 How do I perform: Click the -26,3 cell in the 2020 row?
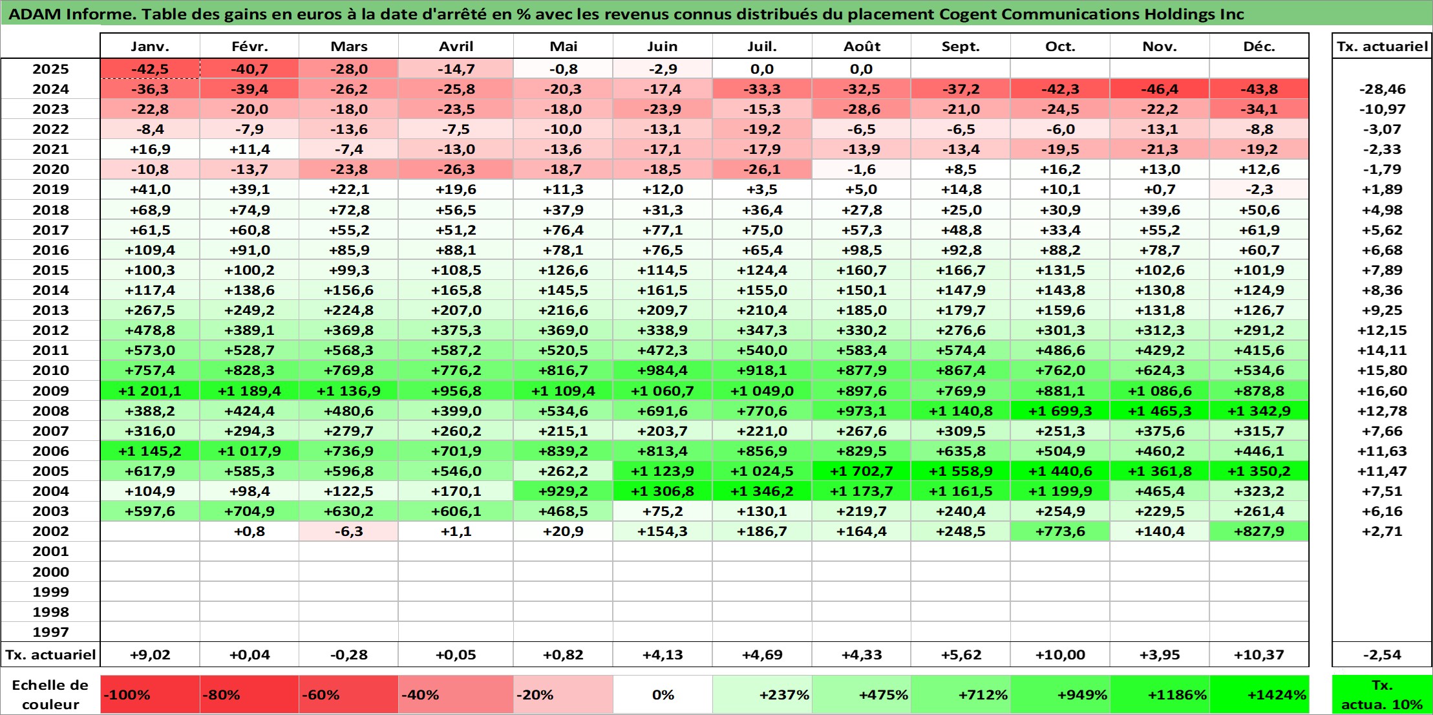click(456, 169)
